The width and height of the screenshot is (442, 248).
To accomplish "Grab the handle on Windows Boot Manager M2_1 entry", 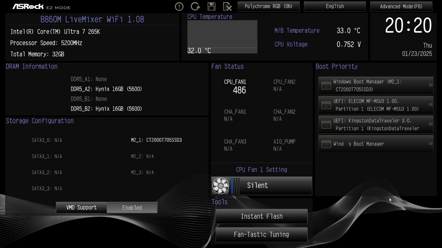I will 430,85.
